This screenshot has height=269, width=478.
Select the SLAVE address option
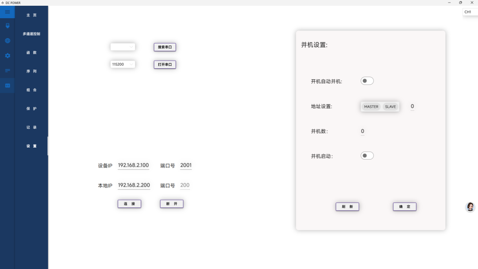(390, 107)
